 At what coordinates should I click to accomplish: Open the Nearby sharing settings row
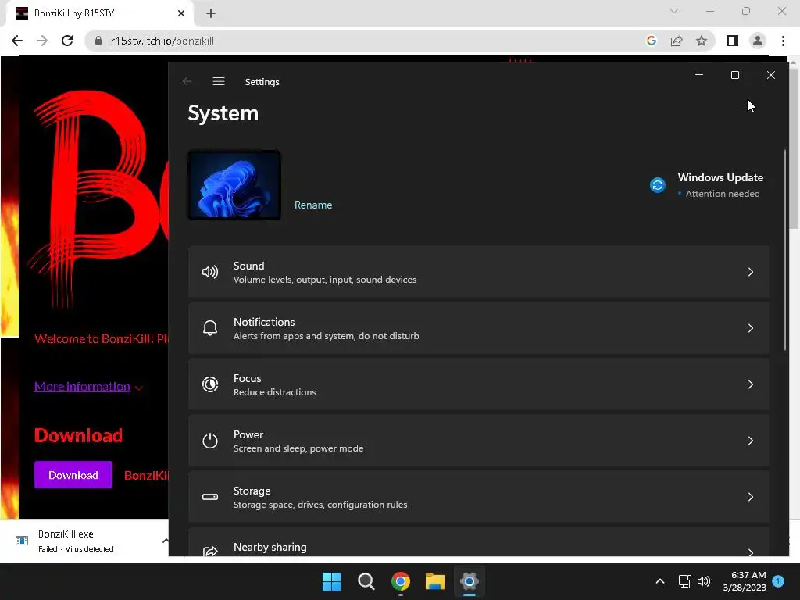(x=479, y=542)
